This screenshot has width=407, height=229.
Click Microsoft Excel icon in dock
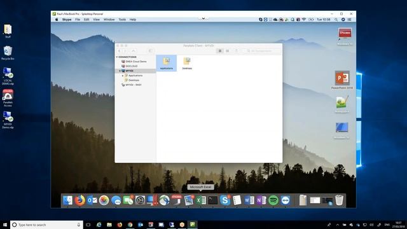(201, 200)
